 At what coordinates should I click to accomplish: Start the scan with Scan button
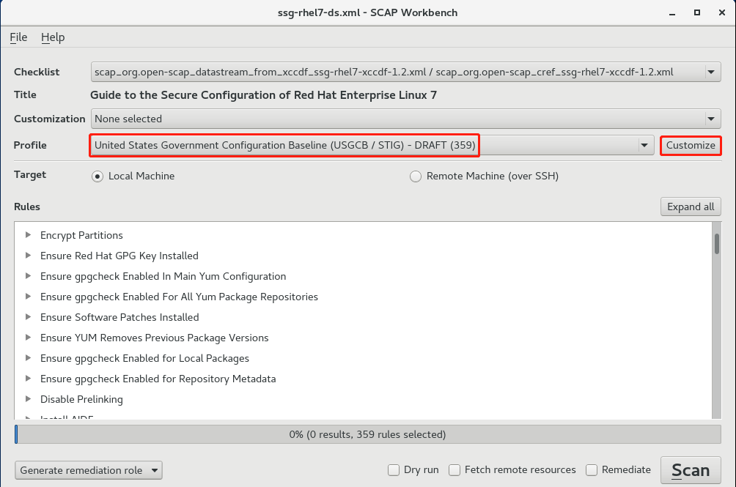691,470
